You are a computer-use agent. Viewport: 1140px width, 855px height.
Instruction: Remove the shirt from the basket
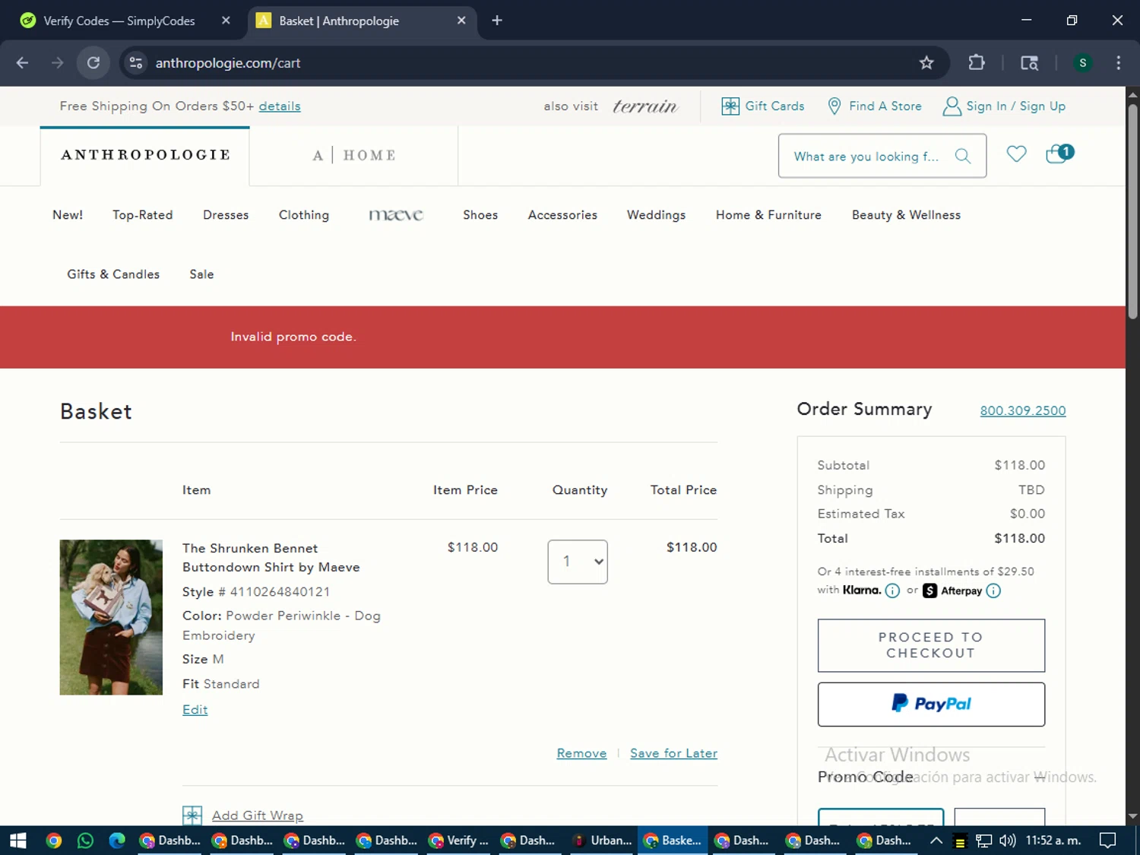(581, 753)
